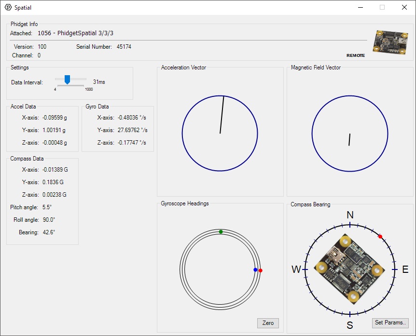
Task: Click the Compass Z-axis value 0.00238 G
Action: click(x=55, y=194)
